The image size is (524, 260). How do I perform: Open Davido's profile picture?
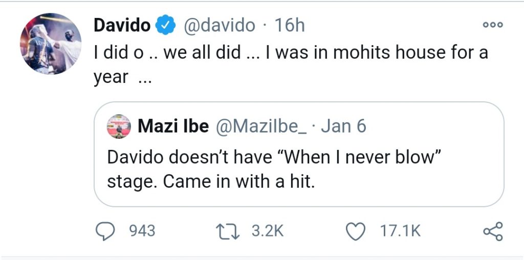(50, 44)
